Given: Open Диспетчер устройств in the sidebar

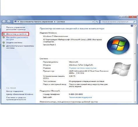Looking at the screenshot, I should [x=16, y=34].
